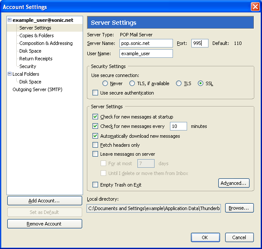This screenshot has height=249, width=262.
Task: Select the Never secure connection option
Action: point(105,83)
